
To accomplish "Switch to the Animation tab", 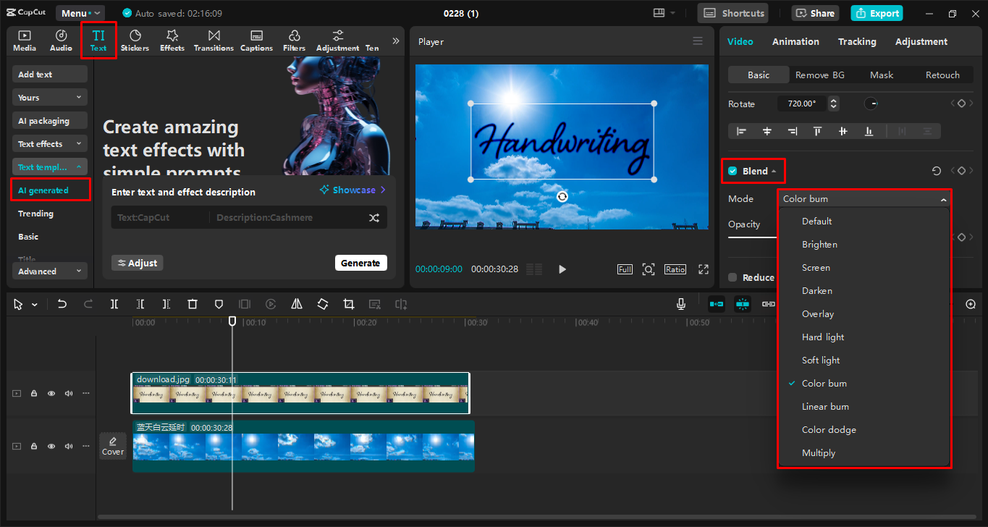I will click(x=795, y=41).
